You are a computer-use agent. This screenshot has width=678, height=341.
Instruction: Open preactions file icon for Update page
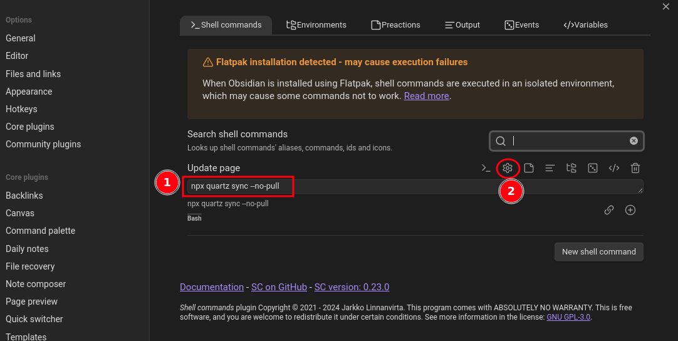coord(529,168)
